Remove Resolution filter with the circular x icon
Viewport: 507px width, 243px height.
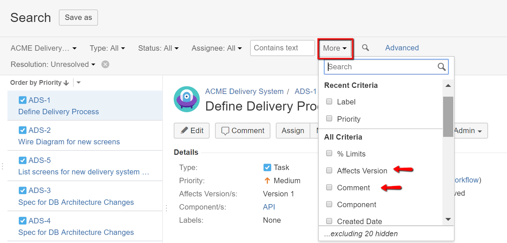(105, 64)
